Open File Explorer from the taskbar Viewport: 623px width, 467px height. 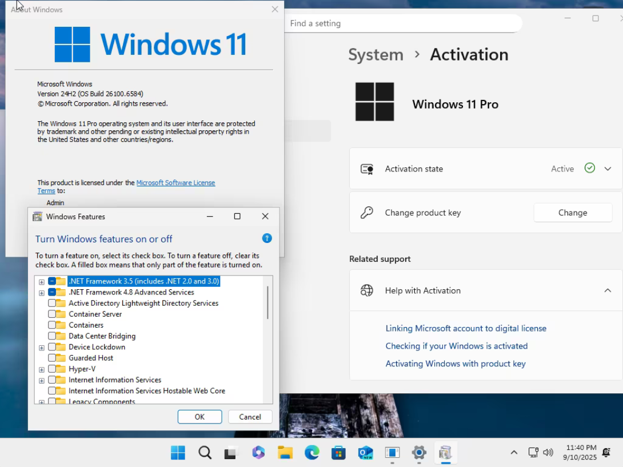click(x=285, y=452)
